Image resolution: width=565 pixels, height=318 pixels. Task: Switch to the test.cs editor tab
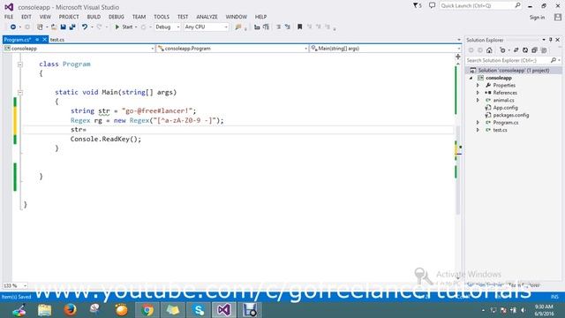(57, 40)
